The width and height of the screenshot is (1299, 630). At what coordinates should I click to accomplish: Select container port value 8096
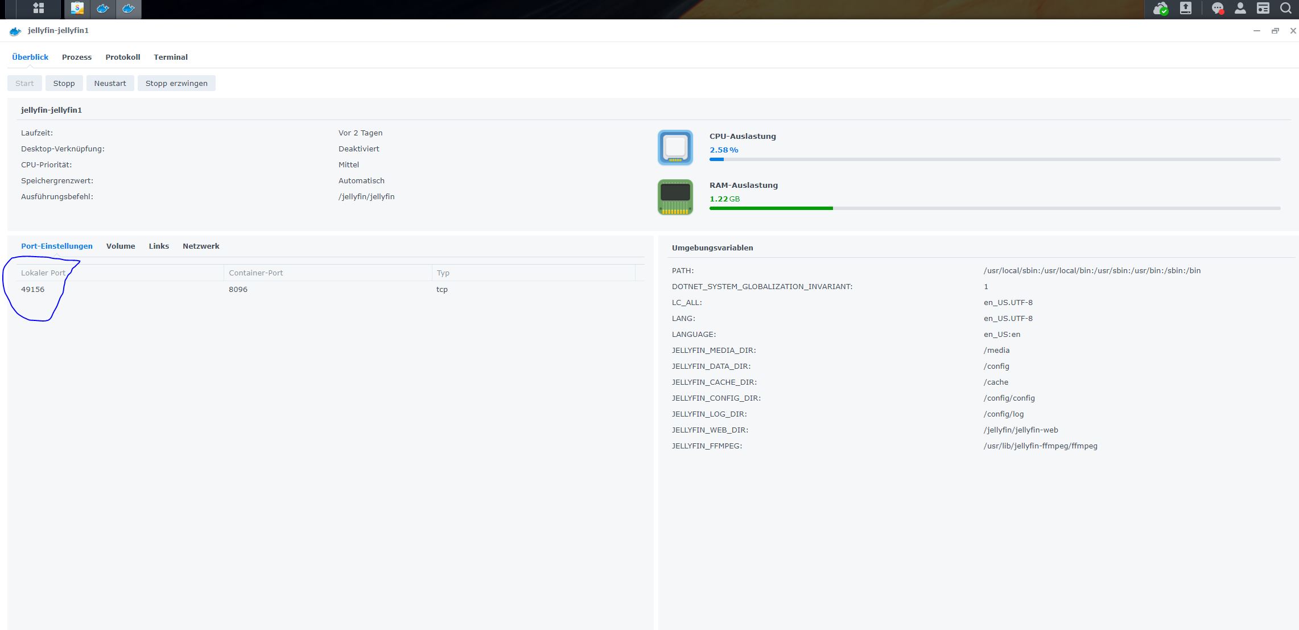(x=238, y=289)
